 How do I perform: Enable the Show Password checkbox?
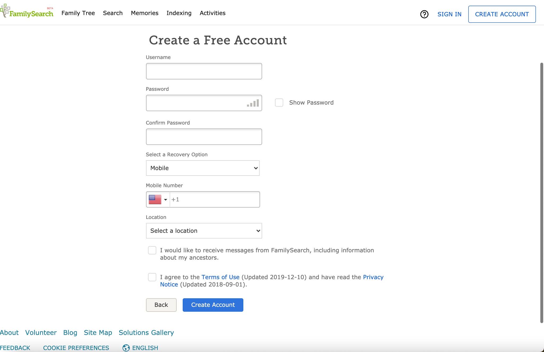pos(279,103)
